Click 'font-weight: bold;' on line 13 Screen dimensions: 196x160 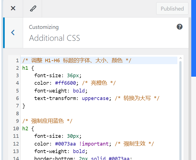(x=61, y=151)
